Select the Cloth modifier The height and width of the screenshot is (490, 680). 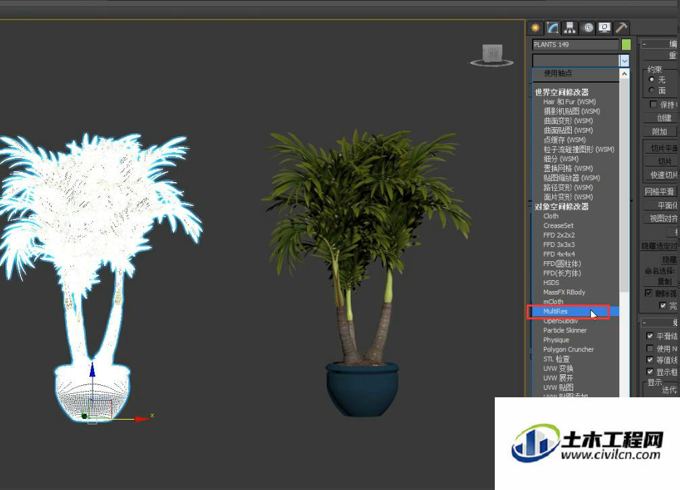click(x=551, y=216)
